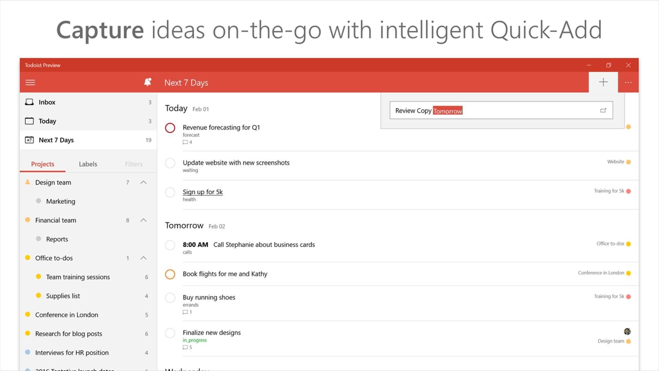Click the plus Quick-Add task button
Image resolution: width=659 pixels, height=371 pixels.
click(603, 82)
